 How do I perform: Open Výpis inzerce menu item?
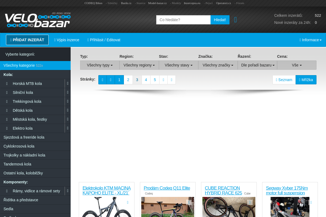pos(67,40)
